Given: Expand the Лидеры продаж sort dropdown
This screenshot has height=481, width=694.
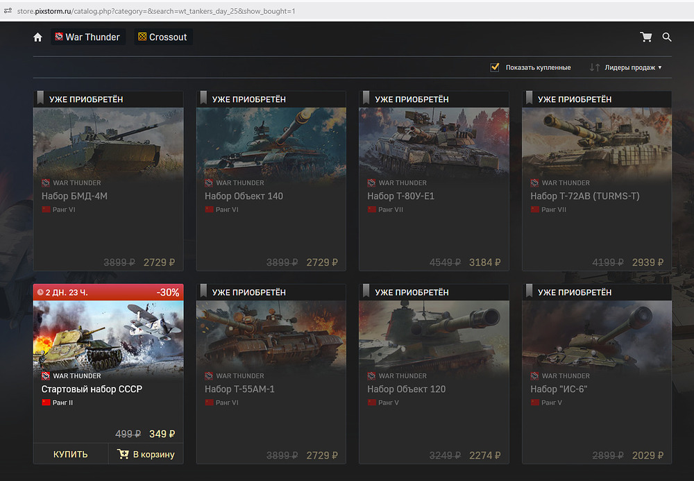Looking at the screenshot, I should click(x=633, y=67).
